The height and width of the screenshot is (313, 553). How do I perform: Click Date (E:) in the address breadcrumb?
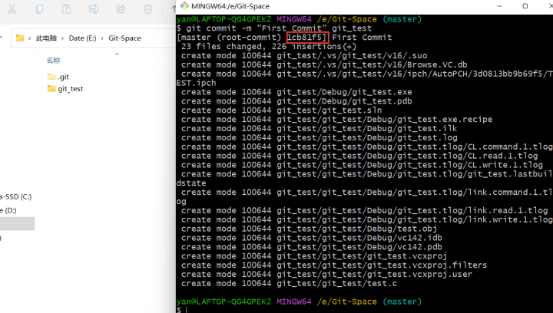(x=82, y=38)
